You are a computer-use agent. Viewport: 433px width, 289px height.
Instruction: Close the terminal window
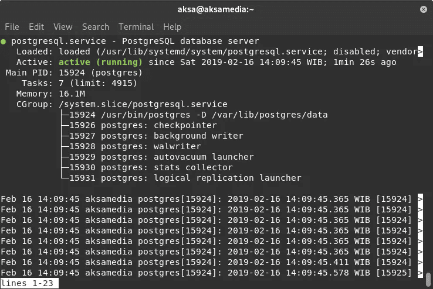pyautogui.click(x=424, y=9)
